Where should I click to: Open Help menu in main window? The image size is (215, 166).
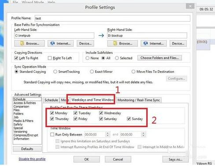point(52,2)
